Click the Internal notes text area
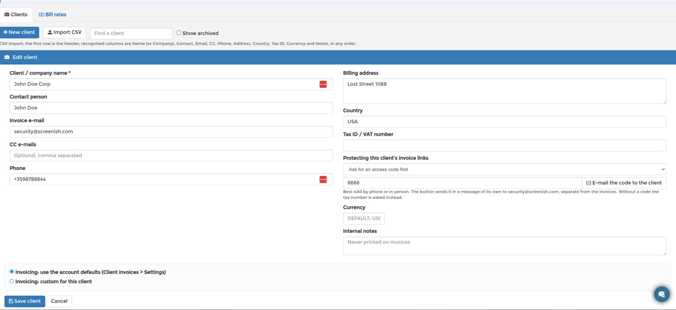The width and height of the screenshot is (676, 310). [x=504, y=246]
